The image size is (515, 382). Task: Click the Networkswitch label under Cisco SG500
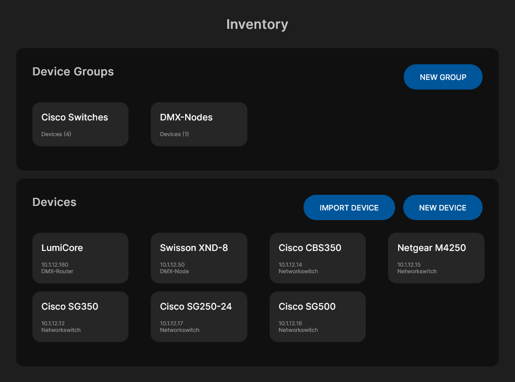[x=298, y=329]
